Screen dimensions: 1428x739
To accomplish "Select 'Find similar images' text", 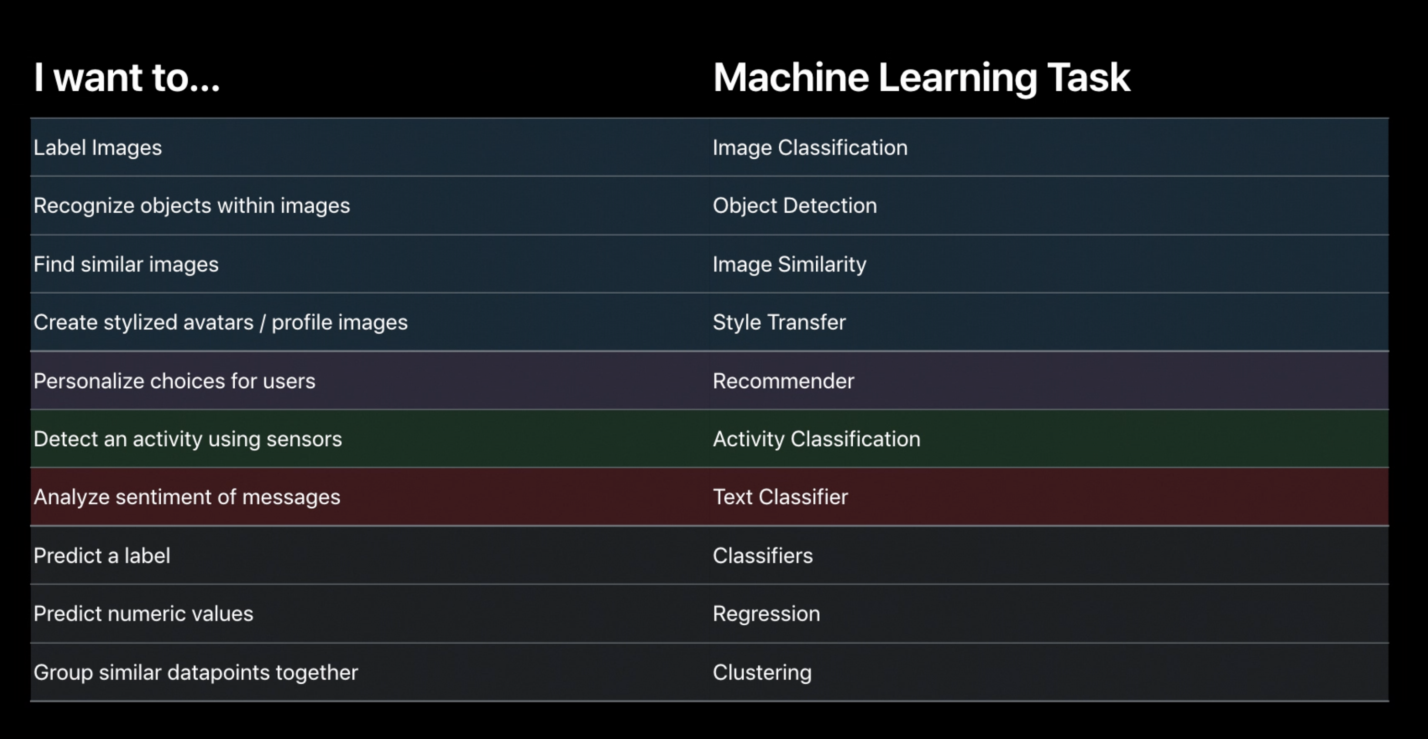I will 126,264.
